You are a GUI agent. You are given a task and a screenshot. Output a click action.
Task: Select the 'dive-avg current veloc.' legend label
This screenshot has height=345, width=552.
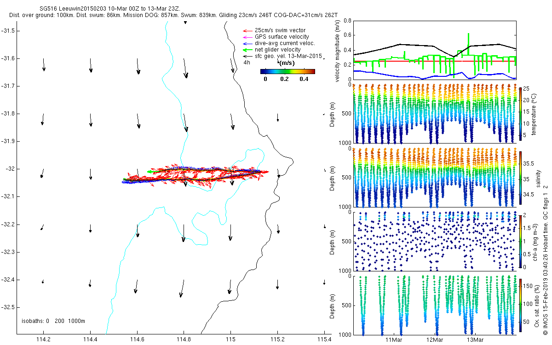(284, 43)
